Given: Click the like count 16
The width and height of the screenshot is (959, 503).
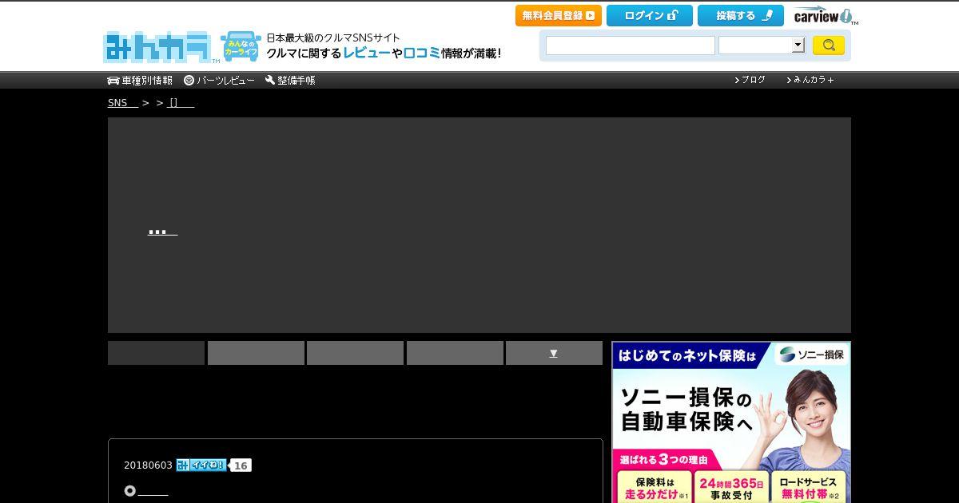Looking at the screenshot, I should (x=241, y=465).
